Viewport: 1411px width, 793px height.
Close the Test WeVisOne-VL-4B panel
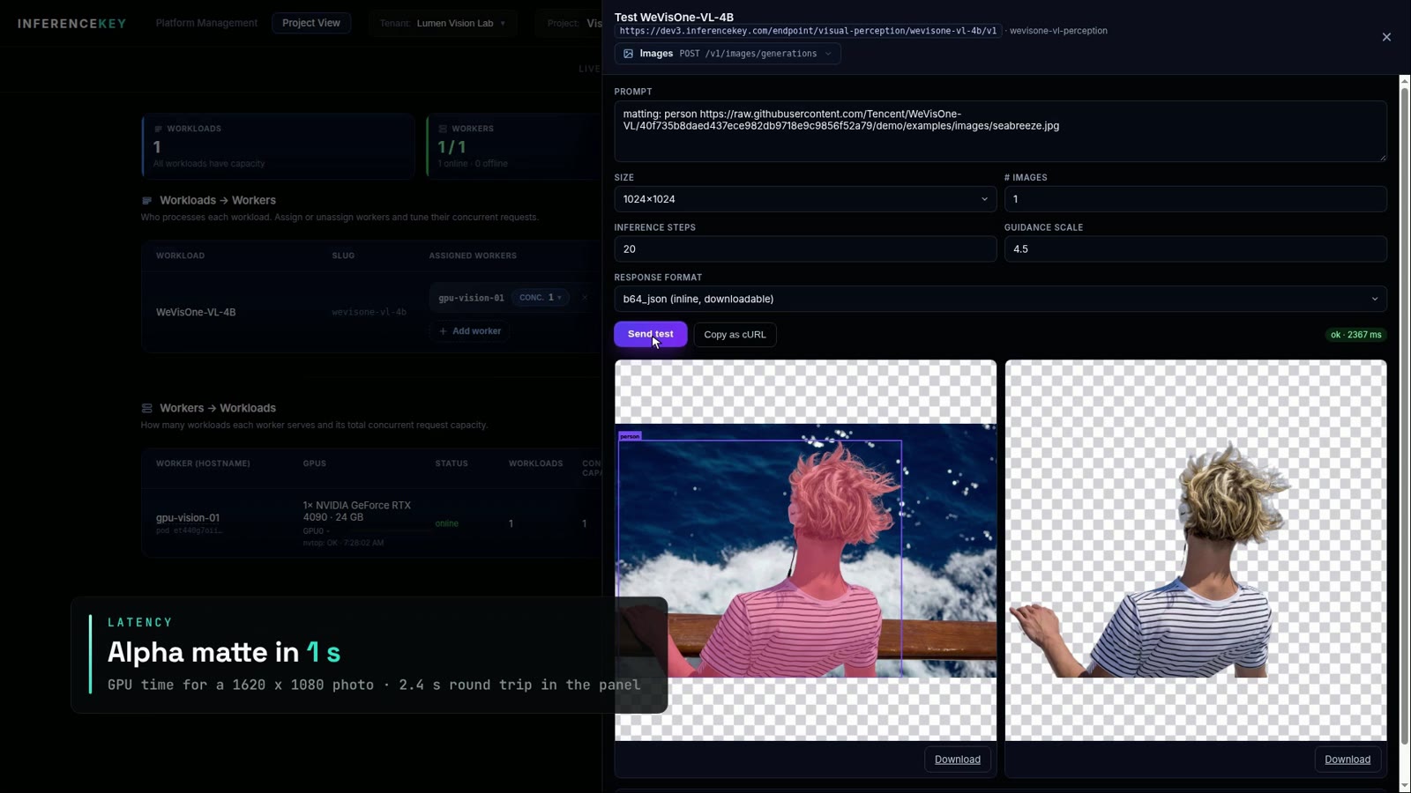click(x=1386, y=37)
